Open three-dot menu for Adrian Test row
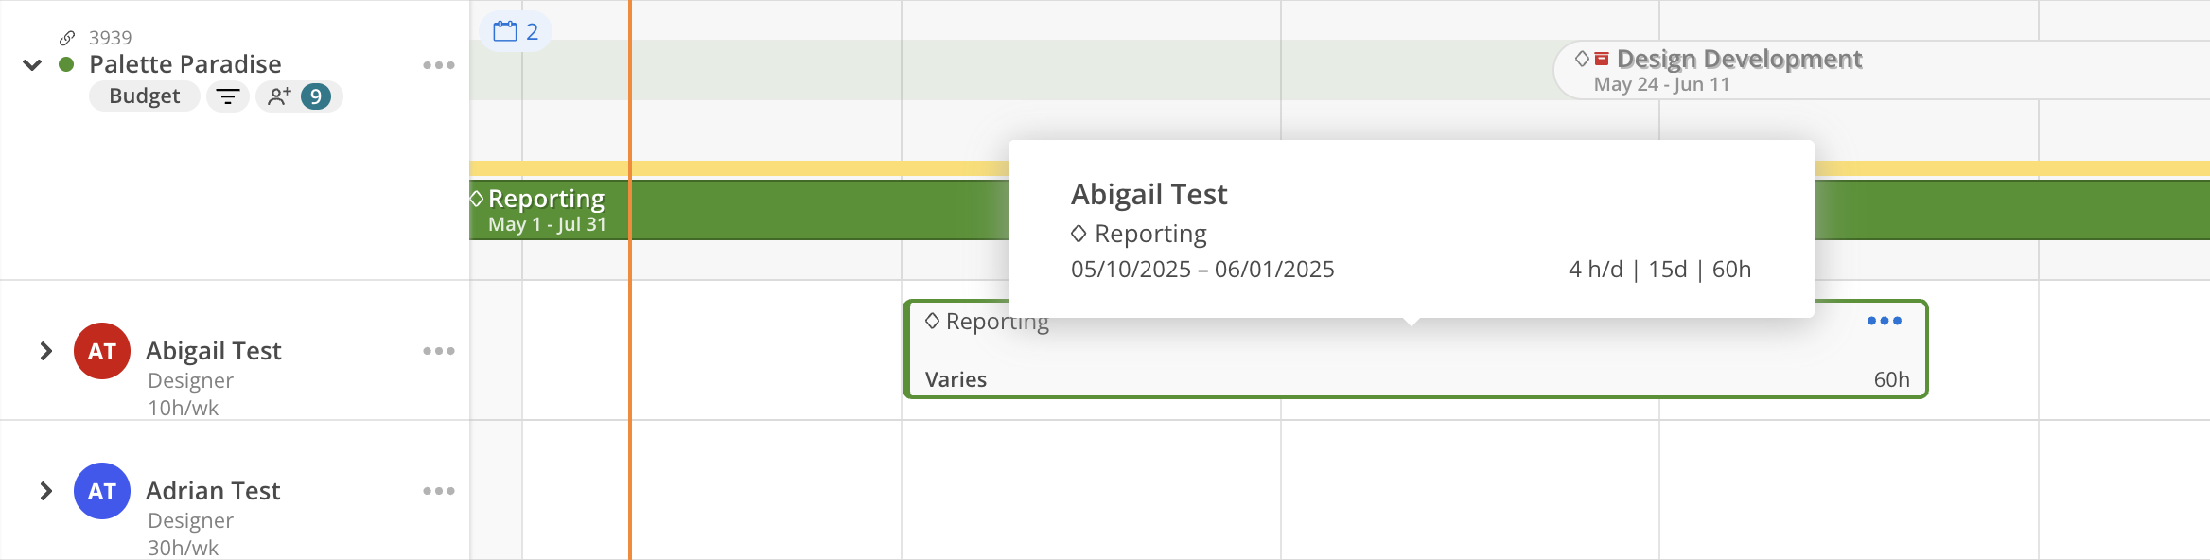The image size is (2210, 560). [x=439, y=491]
